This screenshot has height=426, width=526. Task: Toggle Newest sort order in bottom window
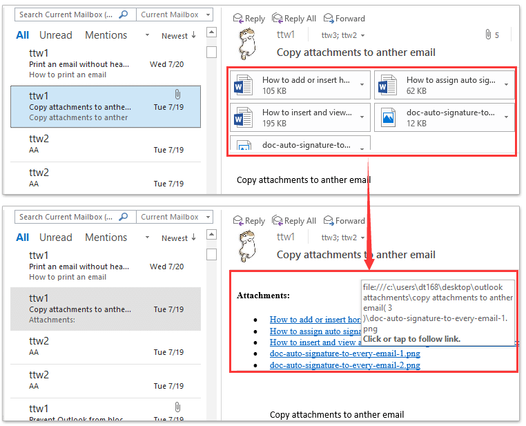coord(179,238)
